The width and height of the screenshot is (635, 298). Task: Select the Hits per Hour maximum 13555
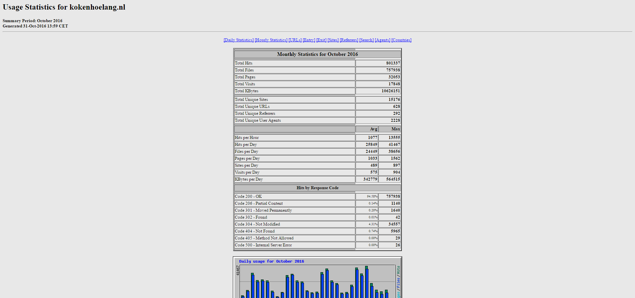[394, 138]
